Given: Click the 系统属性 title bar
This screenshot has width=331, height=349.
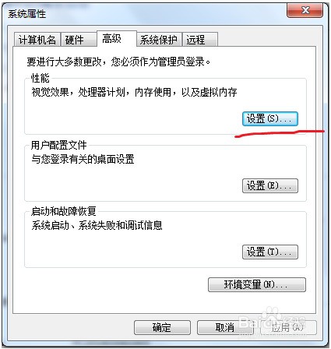Looking at the screenshot, I should point(146,13).
